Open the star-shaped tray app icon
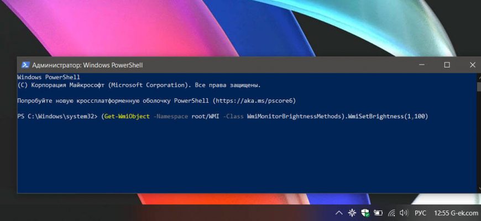The image size is (481, 221). pyautogui.click(x=352, y=213)
